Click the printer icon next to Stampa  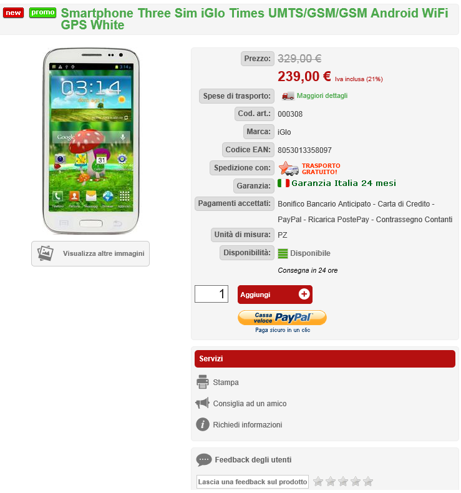(202, 382)
